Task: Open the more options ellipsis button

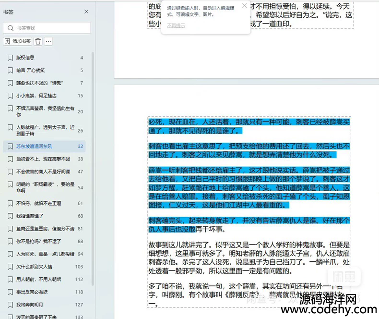Action: coord(48,41)
